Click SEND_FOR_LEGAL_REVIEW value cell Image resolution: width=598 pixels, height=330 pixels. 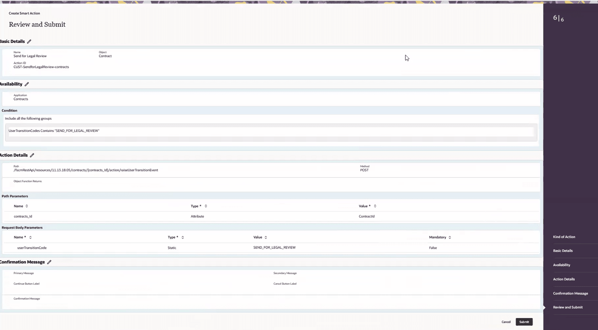pyautogui.click(x=274, y=248)
